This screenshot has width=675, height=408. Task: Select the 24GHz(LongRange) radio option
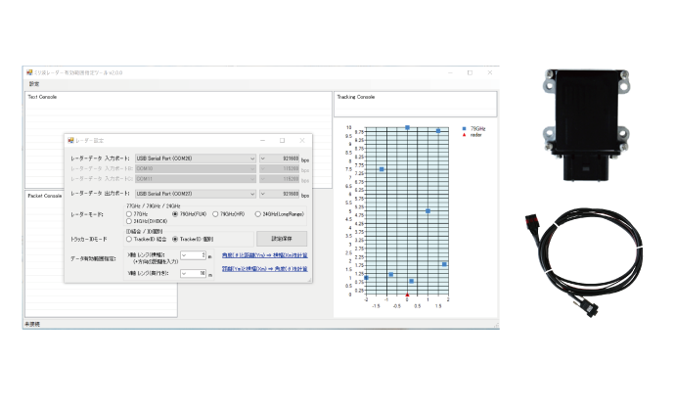point(258,213)
